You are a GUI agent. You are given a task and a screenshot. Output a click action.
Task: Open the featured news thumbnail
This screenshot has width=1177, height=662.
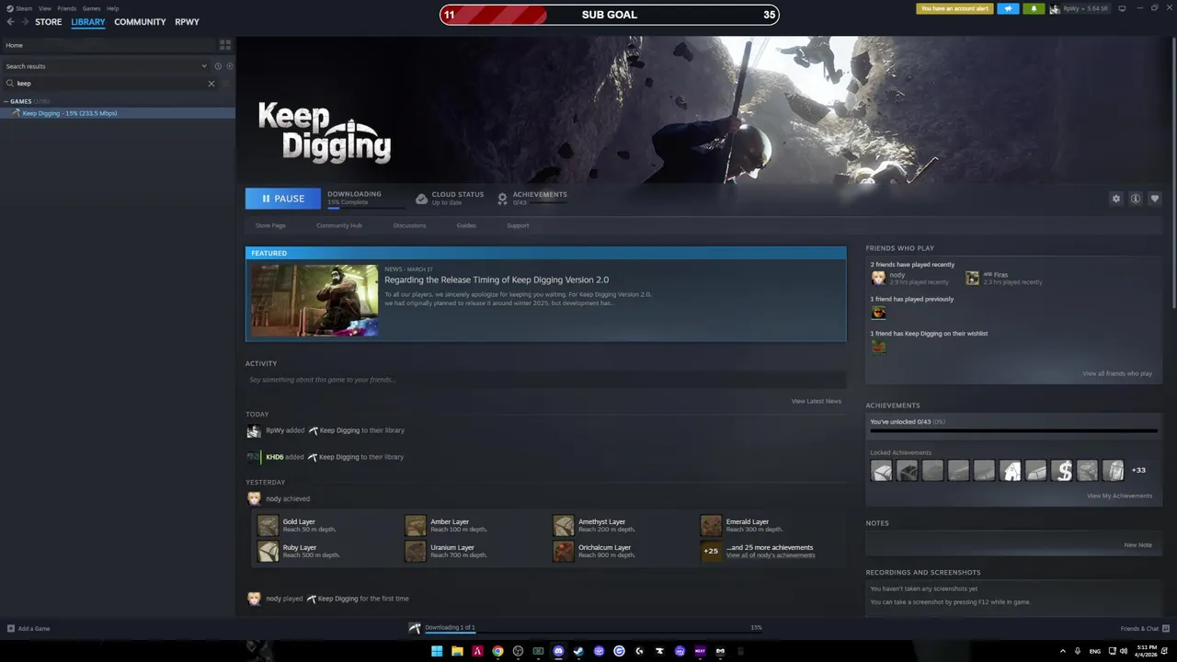coord(314,300)
